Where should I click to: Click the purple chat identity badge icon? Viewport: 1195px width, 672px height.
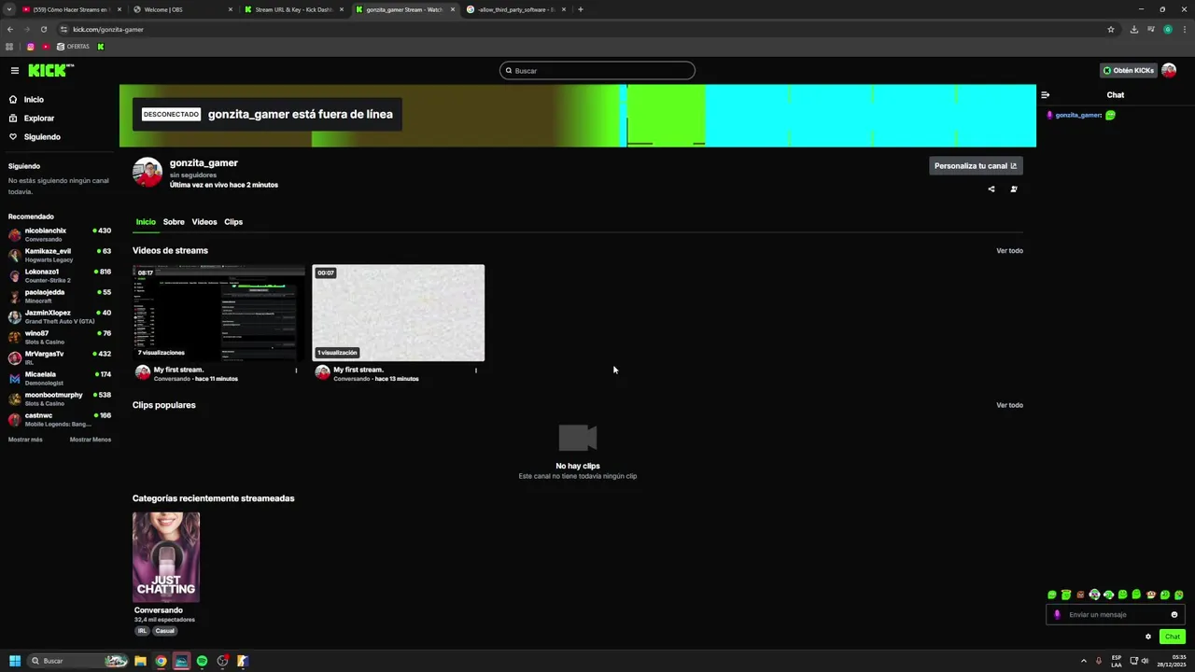tap(1057, 615)
